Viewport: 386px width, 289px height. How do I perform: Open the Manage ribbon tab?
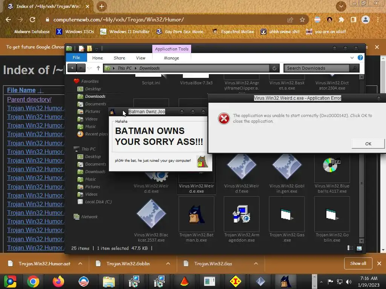click(172, 58)
